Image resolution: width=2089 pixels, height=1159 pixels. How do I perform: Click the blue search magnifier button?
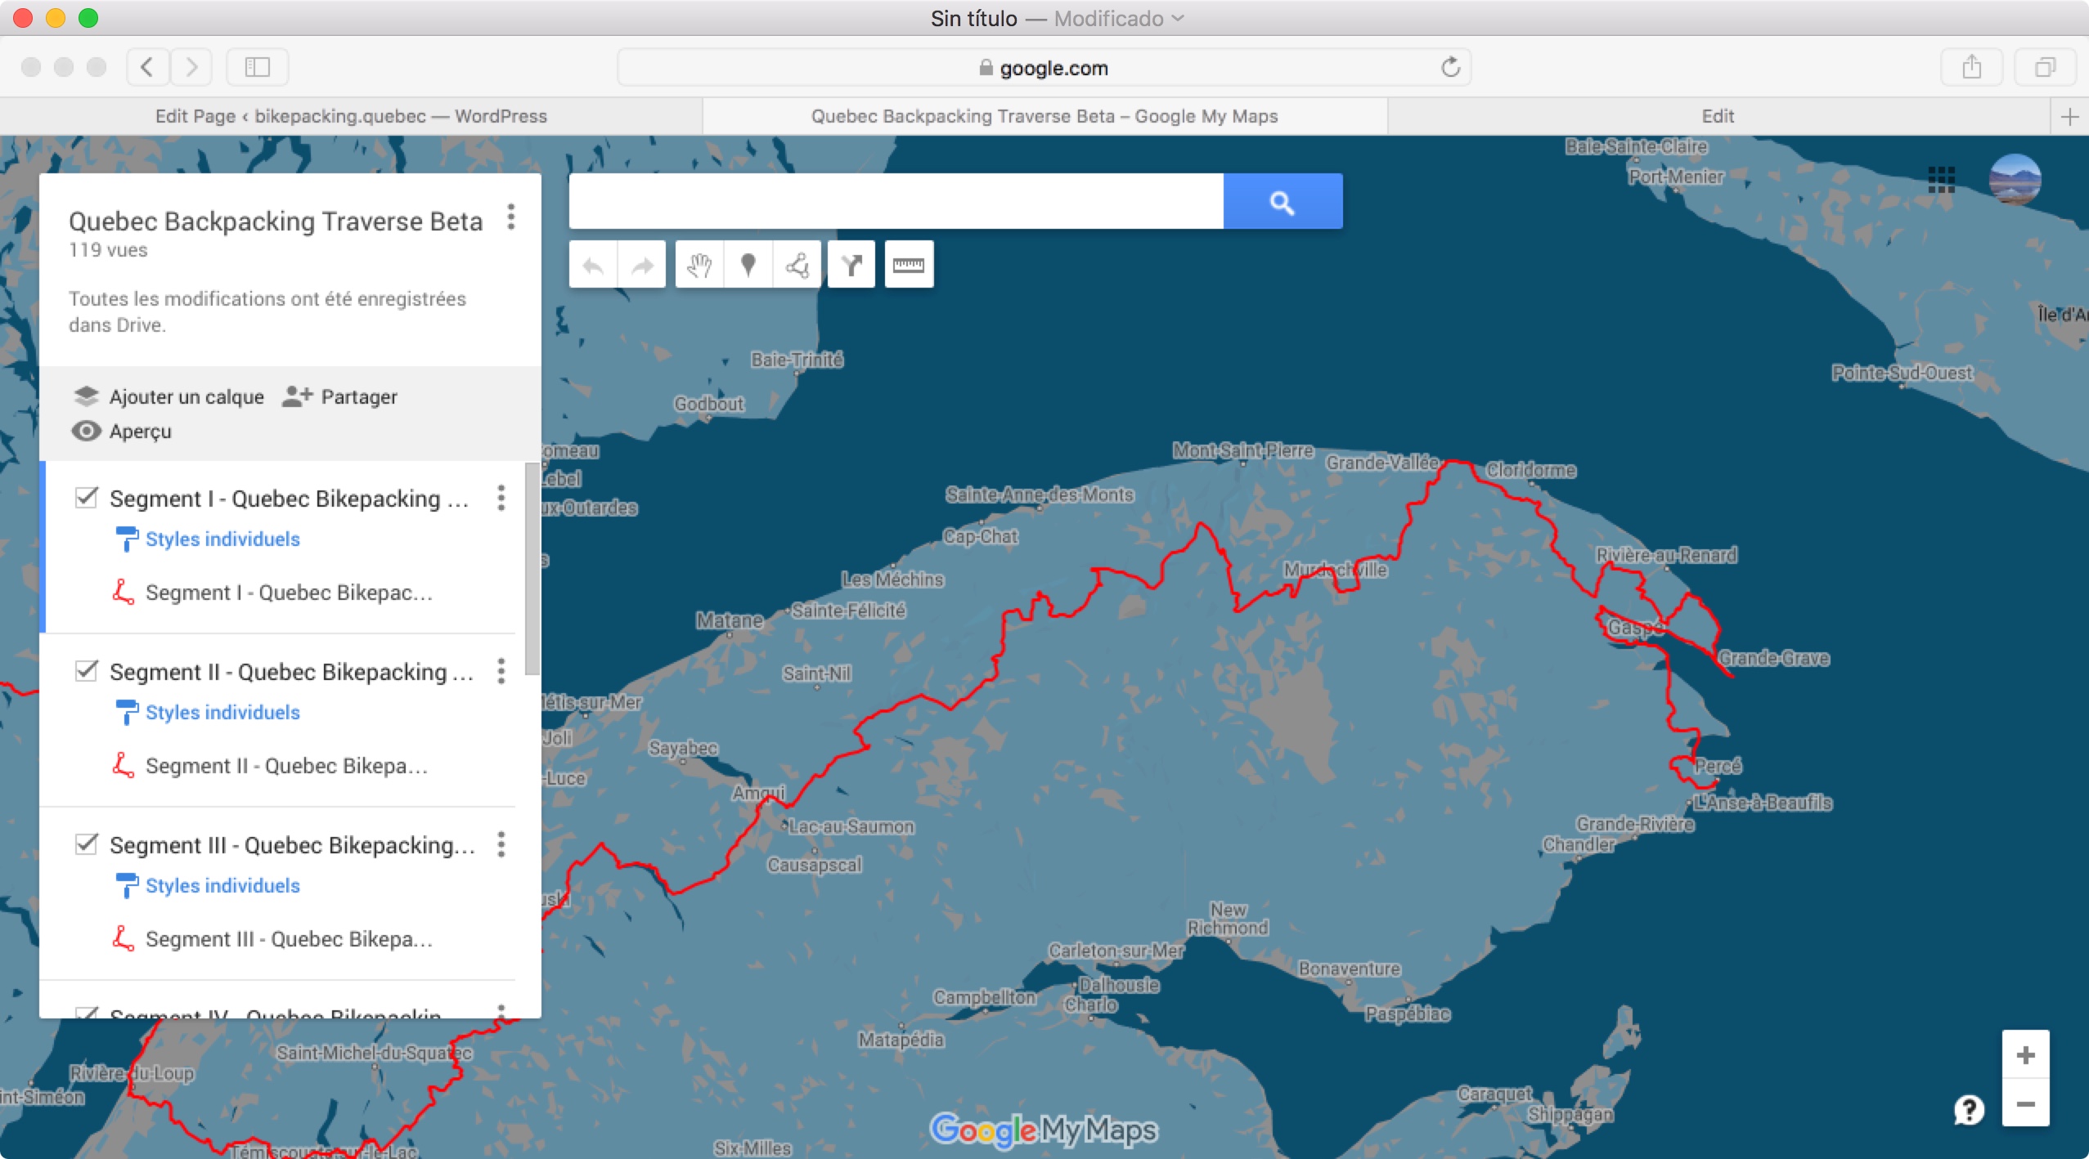click(x=1283, y=201)
